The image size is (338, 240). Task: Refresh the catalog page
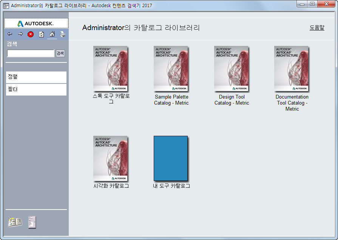pyautogui.click(x=42, y=34)
